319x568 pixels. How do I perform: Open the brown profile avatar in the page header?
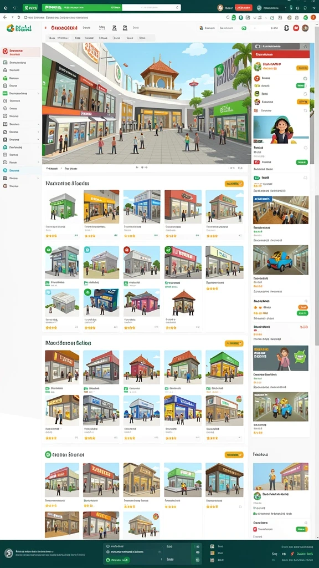pos(305,28)
